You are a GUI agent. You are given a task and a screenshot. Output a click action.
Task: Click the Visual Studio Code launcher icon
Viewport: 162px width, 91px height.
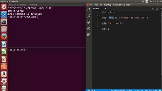click(4, 14)
